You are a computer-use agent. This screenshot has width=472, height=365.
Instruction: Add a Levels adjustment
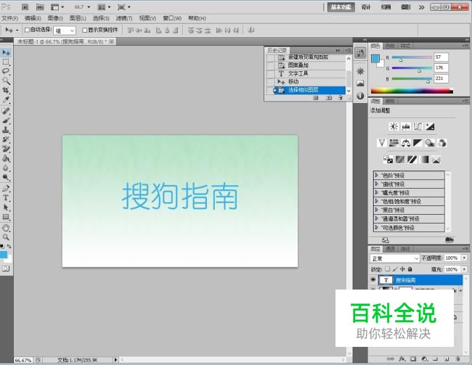pos(406,126)
